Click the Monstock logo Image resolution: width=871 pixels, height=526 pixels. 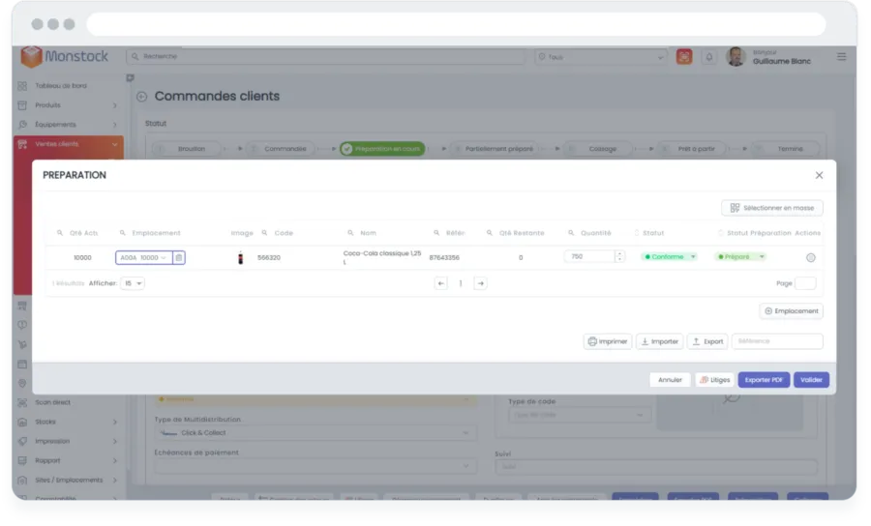point(65,57)
